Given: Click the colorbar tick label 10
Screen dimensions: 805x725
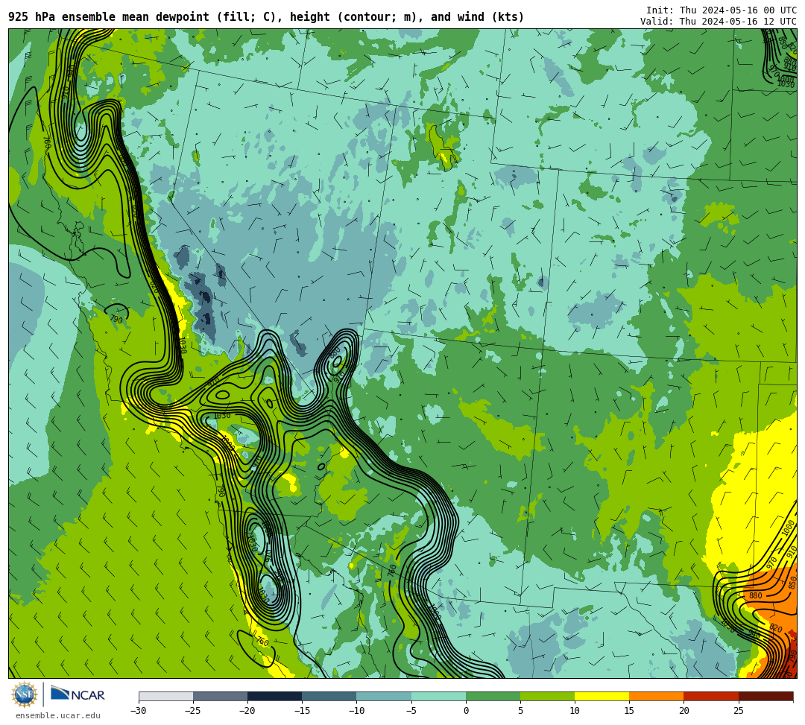Looking at the screenshot, I should click(575, 711).
